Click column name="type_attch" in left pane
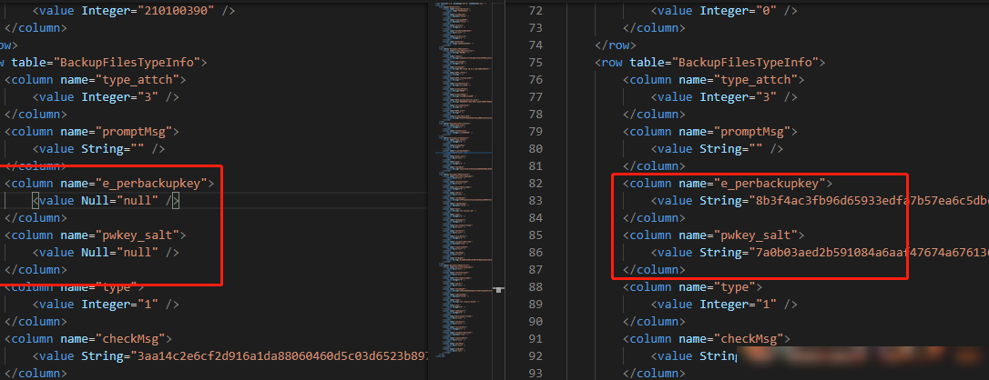This screenshot has width=989, height=380. [96, 80]
